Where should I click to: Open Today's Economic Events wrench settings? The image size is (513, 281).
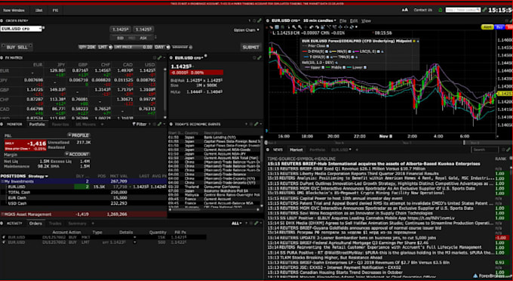tap(256, 124)
